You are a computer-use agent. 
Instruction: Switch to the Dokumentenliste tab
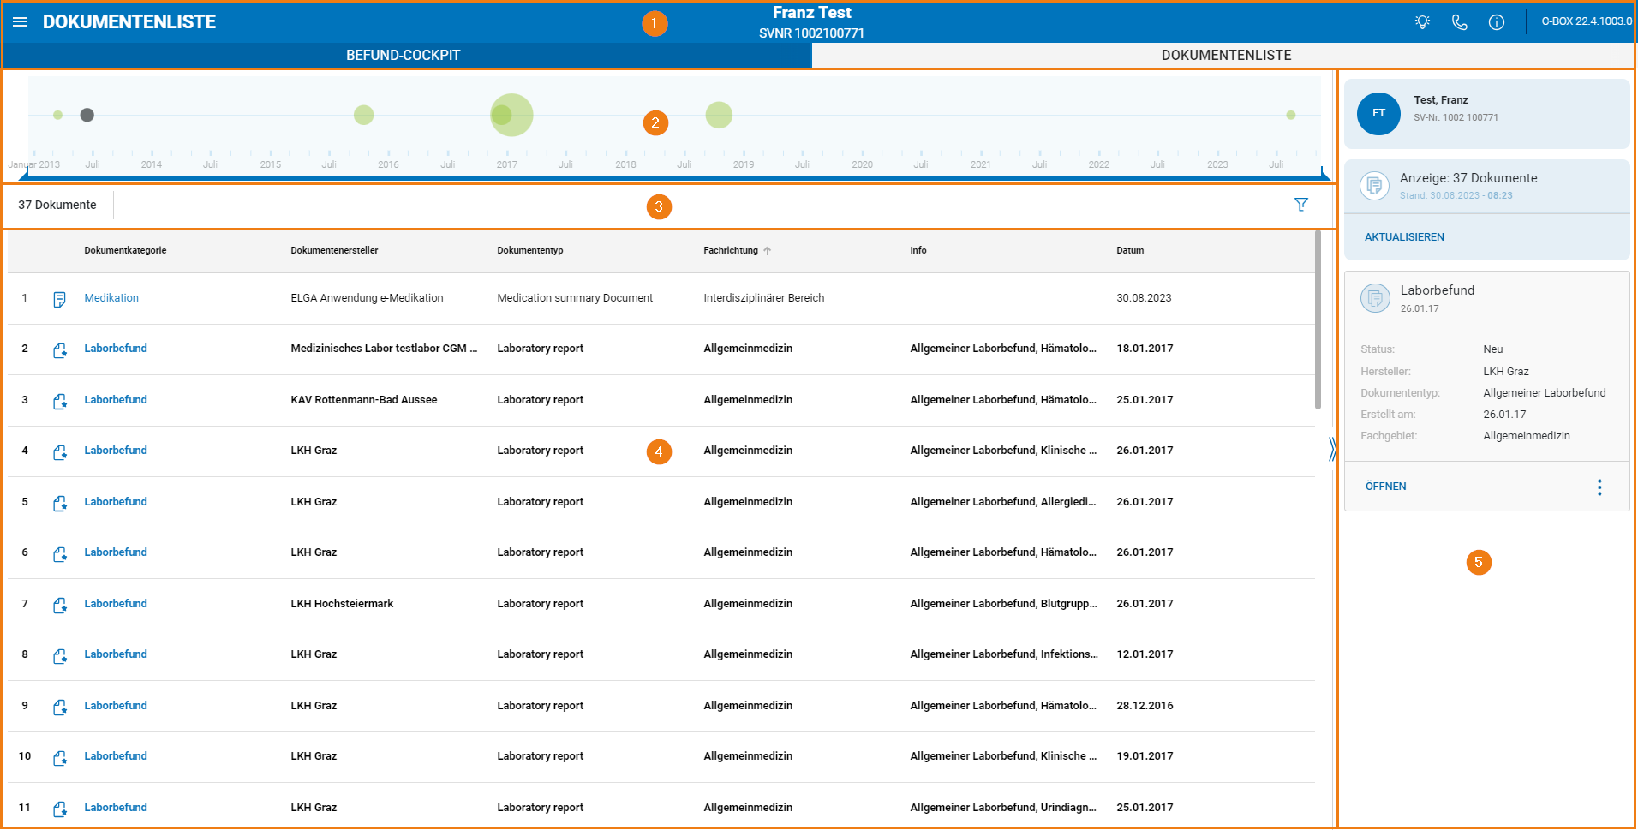coord(1224,56)
